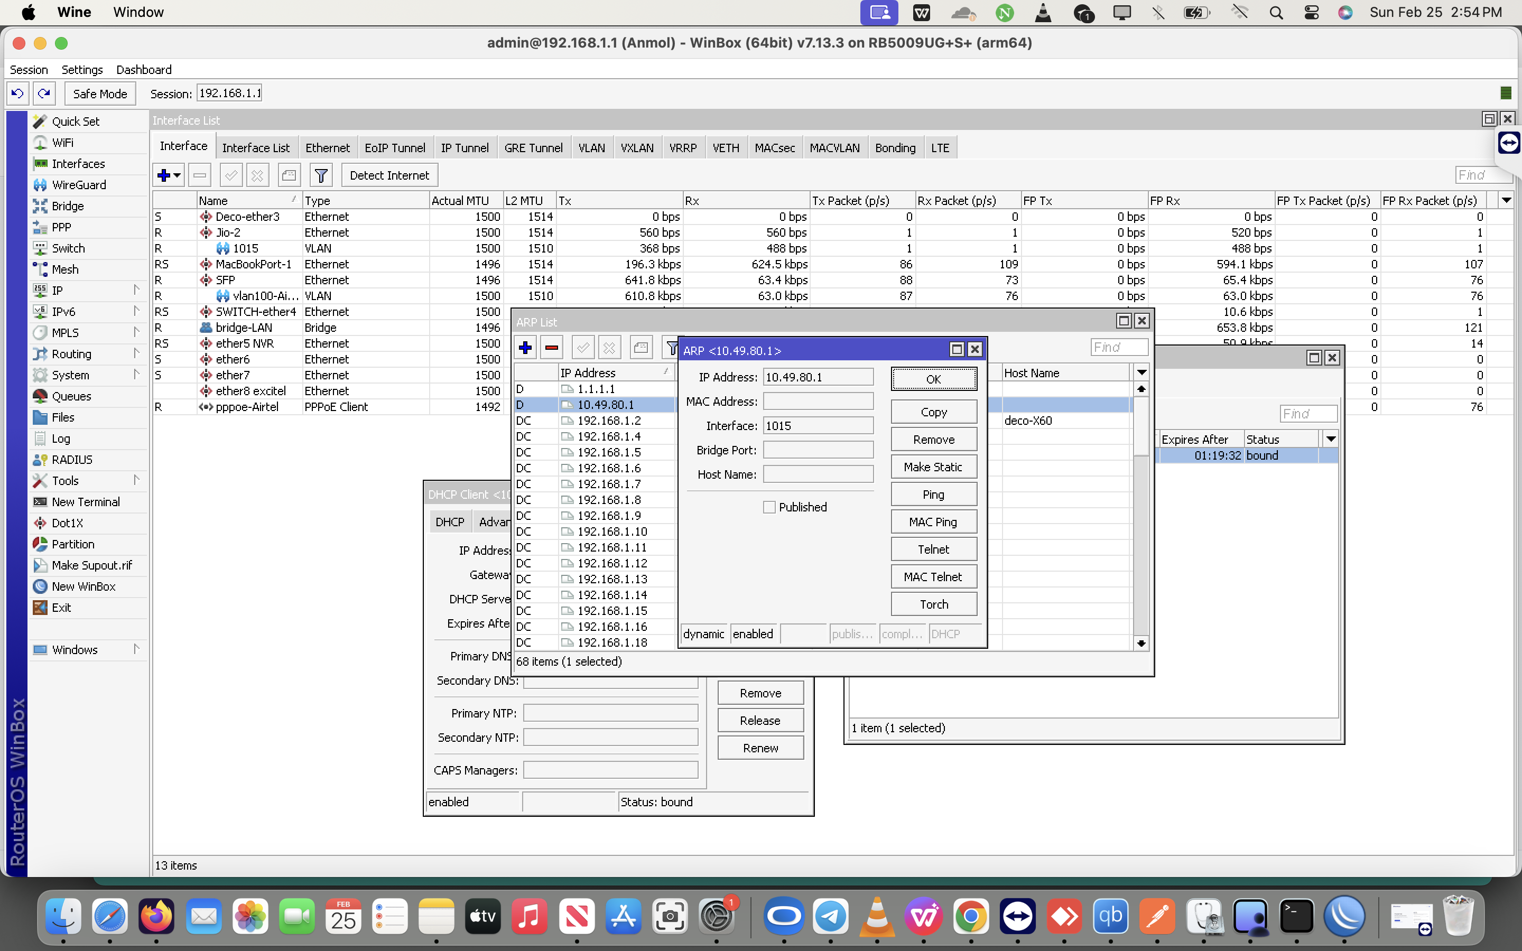1522x951 pixels.
Task: Switch to the DHCP tab in DHCP Client
Action: [x=450, y=522]
